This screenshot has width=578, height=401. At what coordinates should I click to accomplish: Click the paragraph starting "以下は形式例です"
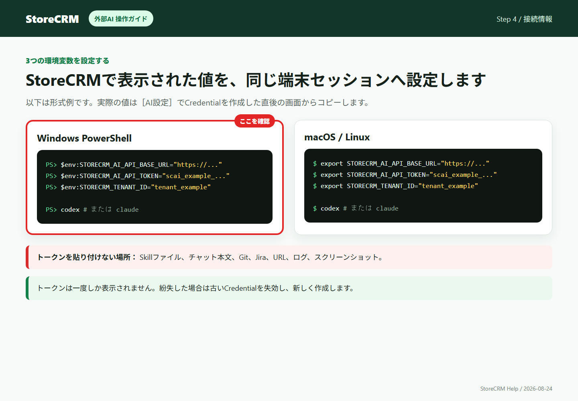[x=197, y=103]
